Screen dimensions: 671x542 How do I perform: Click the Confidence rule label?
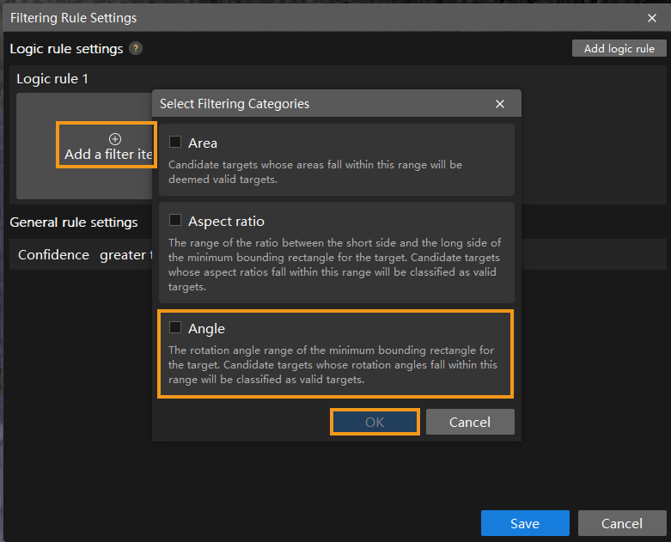coord(53,255)
